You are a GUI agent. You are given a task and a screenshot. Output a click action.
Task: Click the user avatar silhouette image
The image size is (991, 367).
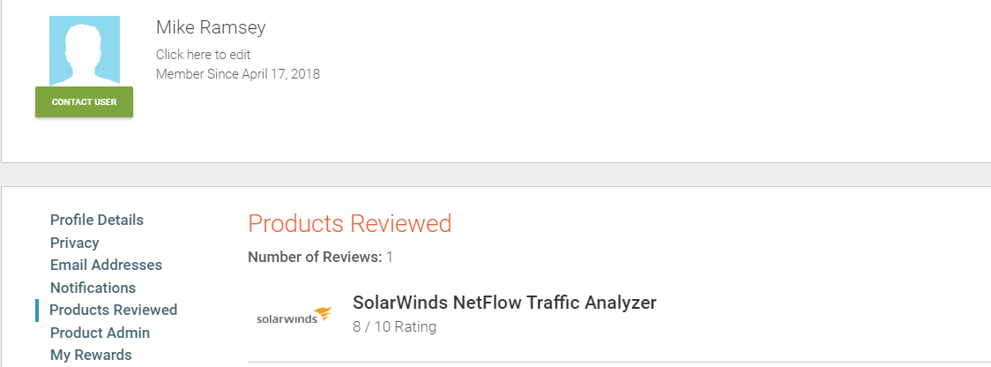[85, 51]
